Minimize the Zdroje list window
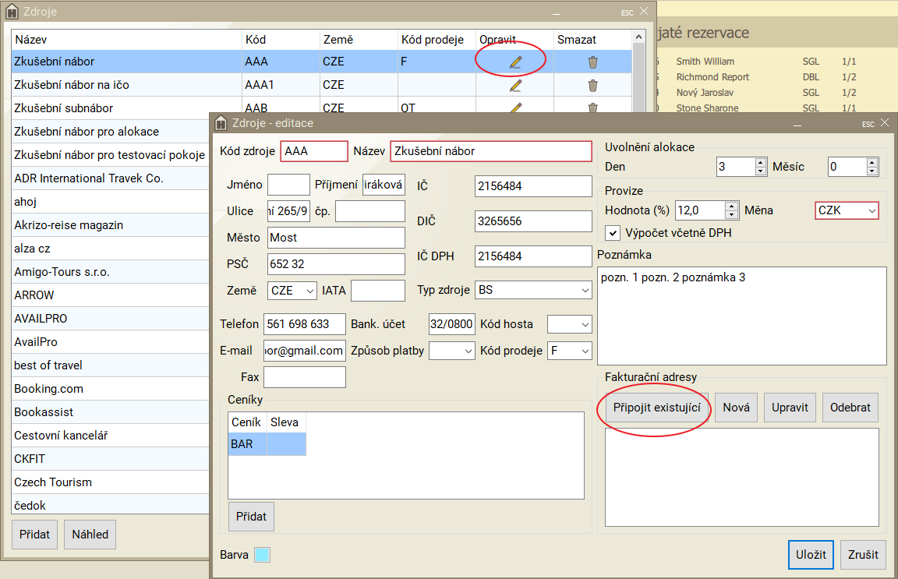 pyautogui.click(x=557, y=12)
